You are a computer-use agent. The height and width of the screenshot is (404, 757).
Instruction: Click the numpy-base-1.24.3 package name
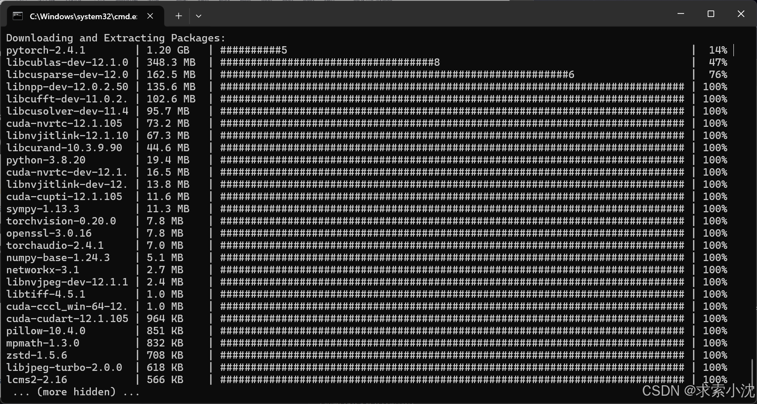58,258
